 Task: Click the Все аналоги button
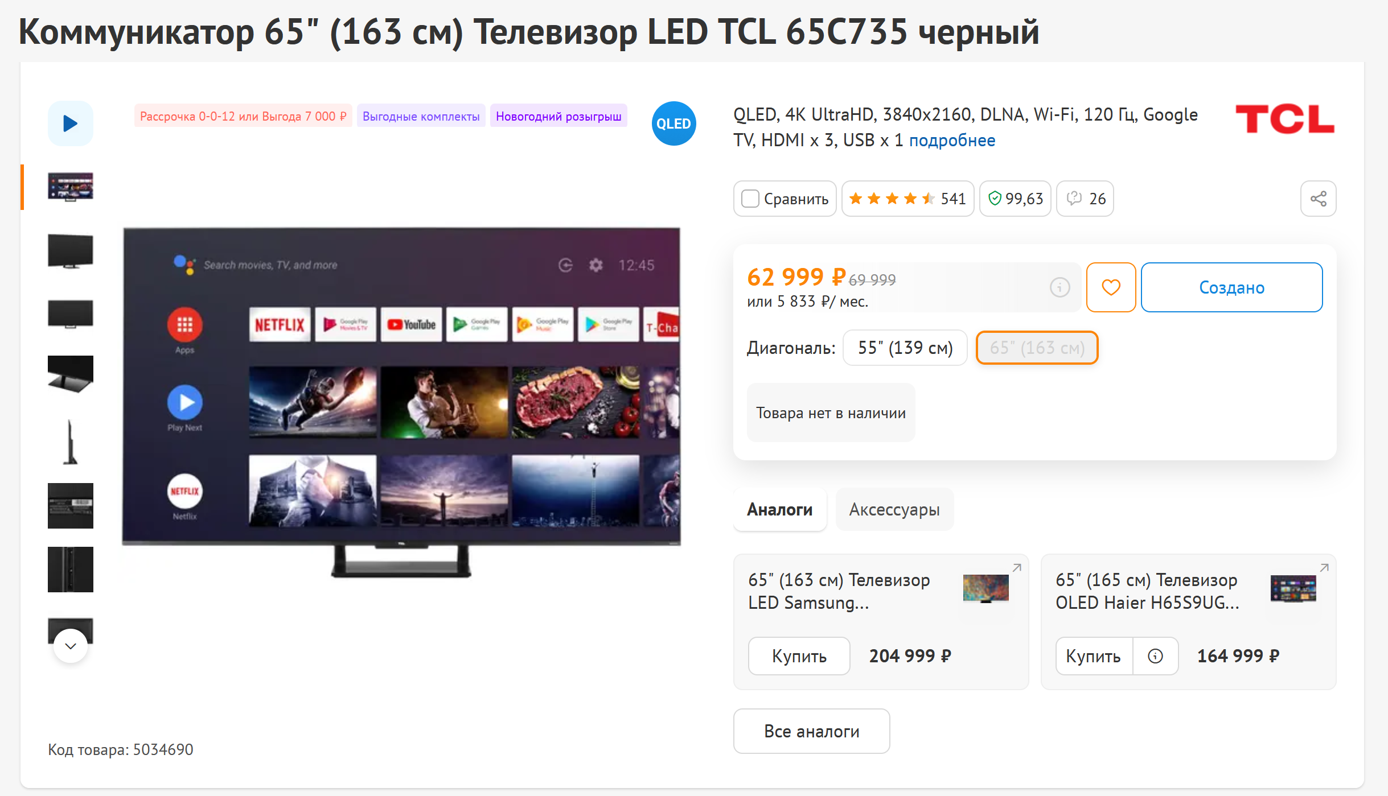811,731
